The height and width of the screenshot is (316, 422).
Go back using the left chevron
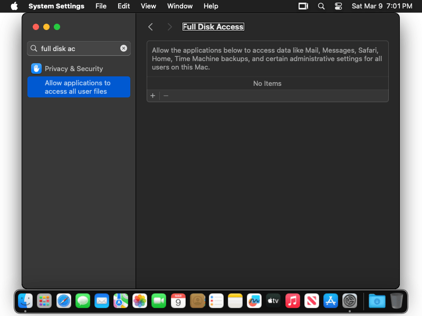[x=151, y=27]
